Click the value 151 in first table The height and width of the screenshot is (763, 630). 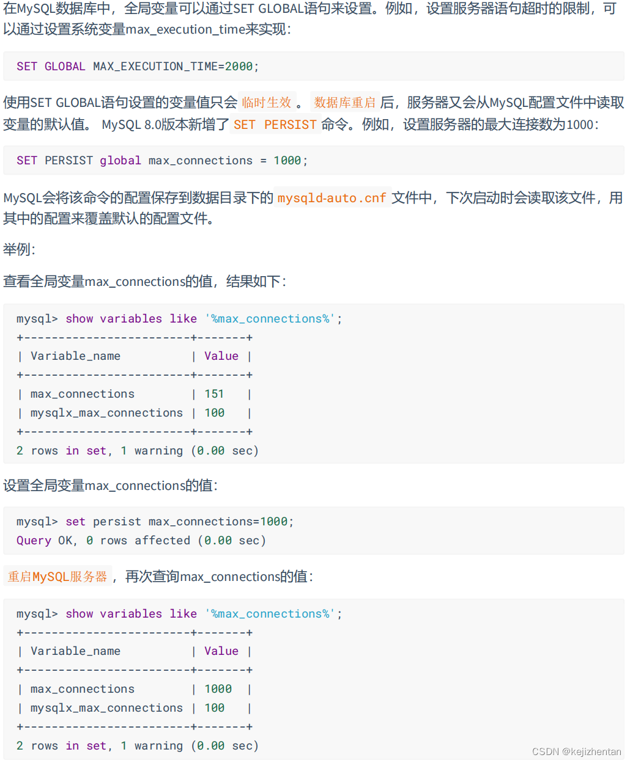pos(214,394)
